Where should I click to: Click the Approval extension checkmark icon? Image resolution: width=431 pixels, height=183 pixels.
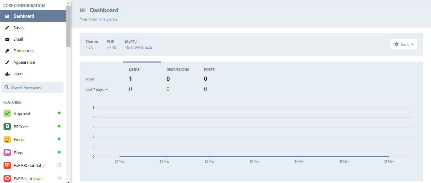coord(7,113)
